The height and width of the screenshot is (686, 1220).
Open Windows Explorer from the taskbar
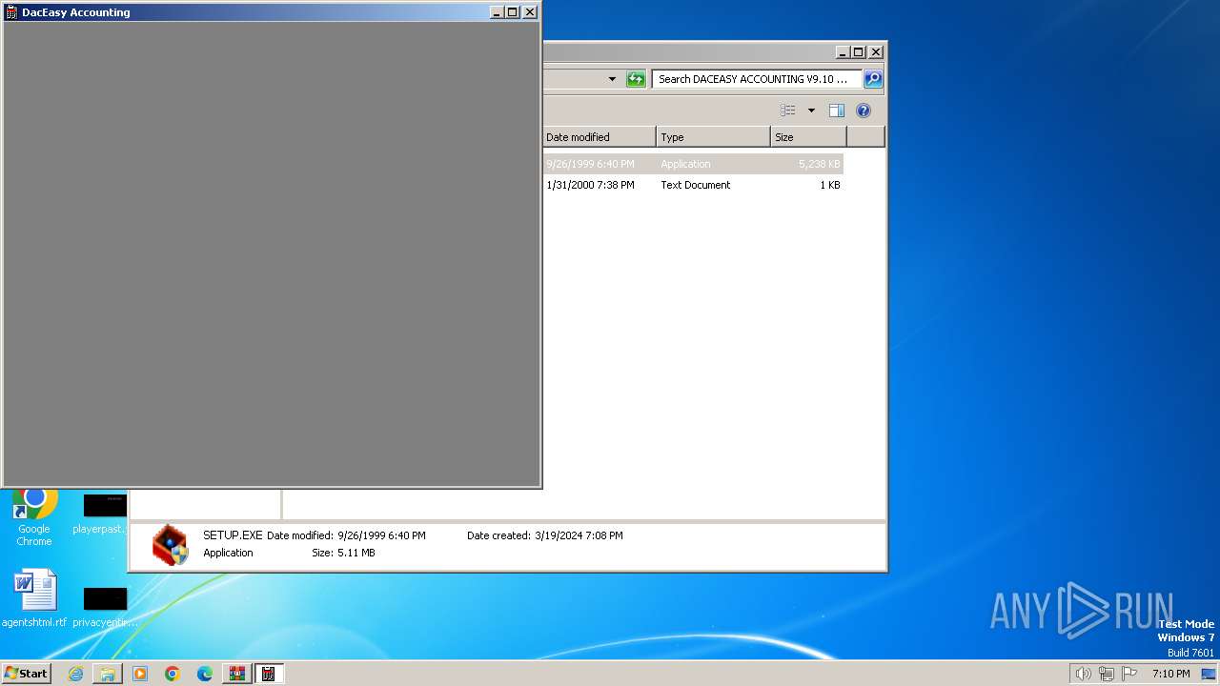[108, 674]
